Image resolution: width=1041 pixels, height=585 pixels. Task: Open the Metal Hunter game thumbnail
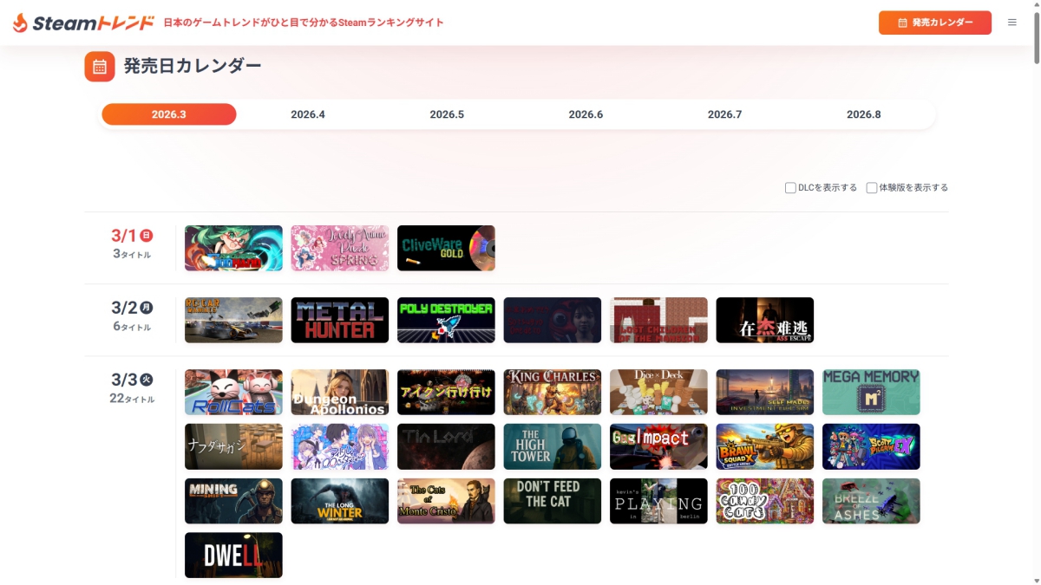click(x=339, y=321)
